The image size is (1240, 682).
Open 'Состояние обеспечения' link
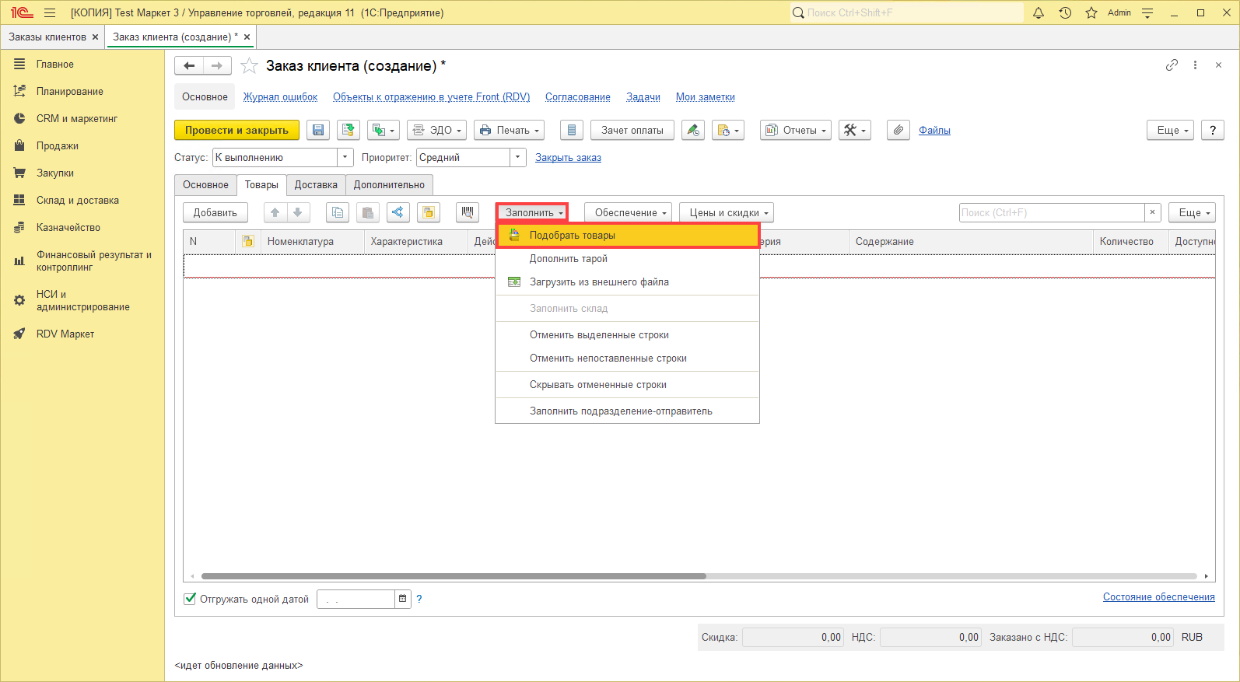[x=1158, y=597]
